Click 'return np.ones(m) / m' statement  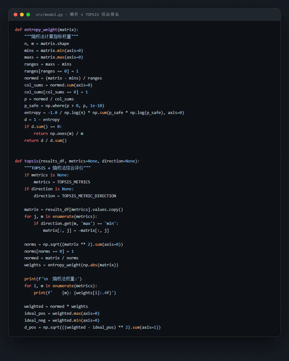[x=59, y=134]
